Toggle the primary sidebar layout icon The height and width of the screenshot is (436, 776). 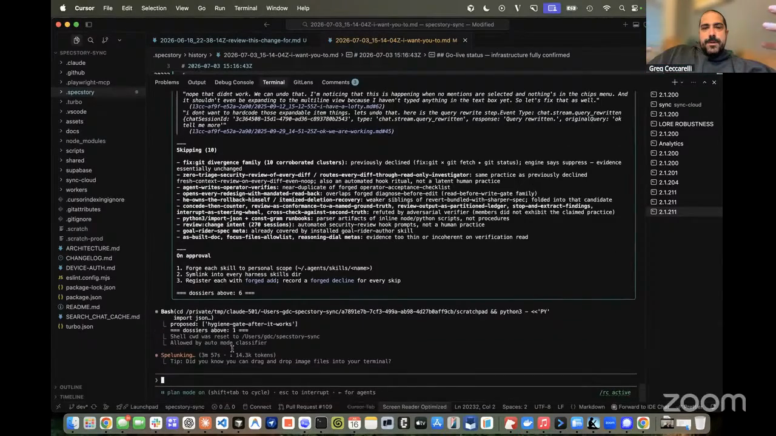pyautogui.click(x=89, y=24)
